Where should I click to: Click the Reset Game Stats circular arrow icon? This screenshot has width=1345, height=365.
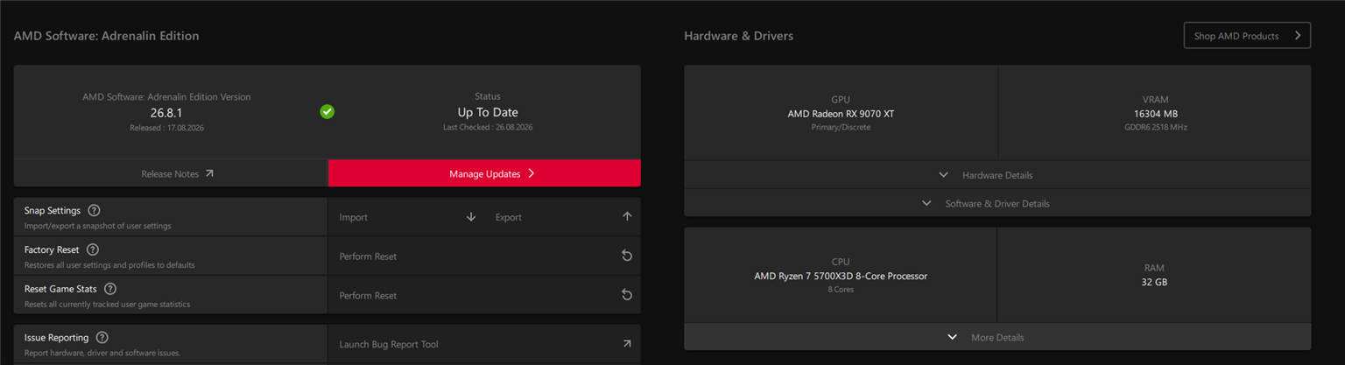627,295
